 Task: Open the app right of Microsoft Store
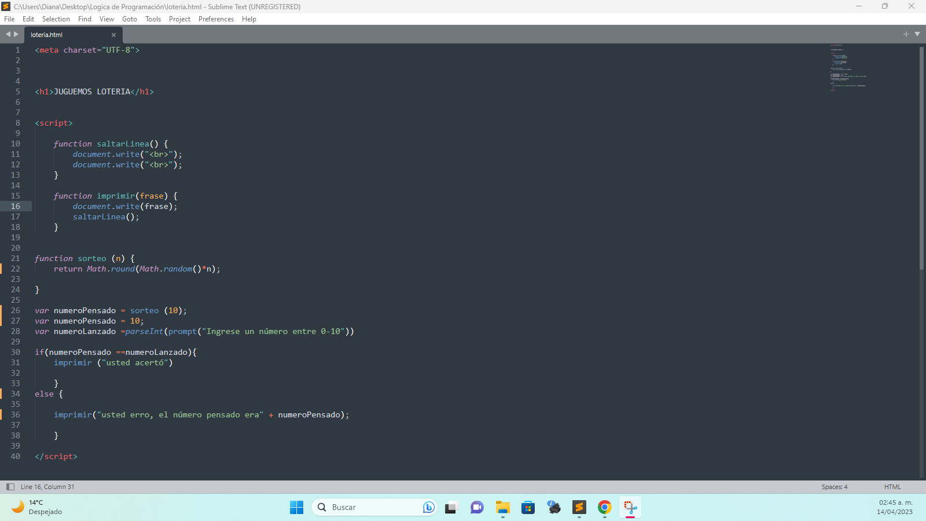point(554,508)
